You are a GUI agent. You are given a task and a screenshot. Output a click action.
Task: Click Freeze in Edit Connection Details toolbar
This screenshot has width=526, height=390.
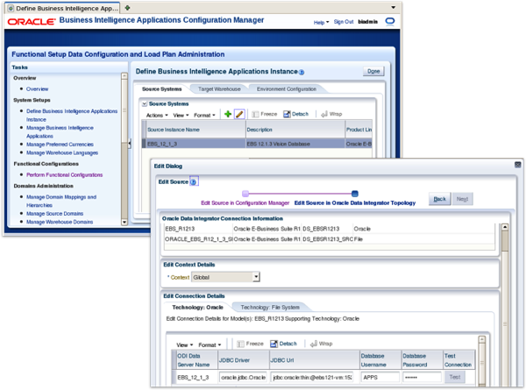(x=250, y=344)
